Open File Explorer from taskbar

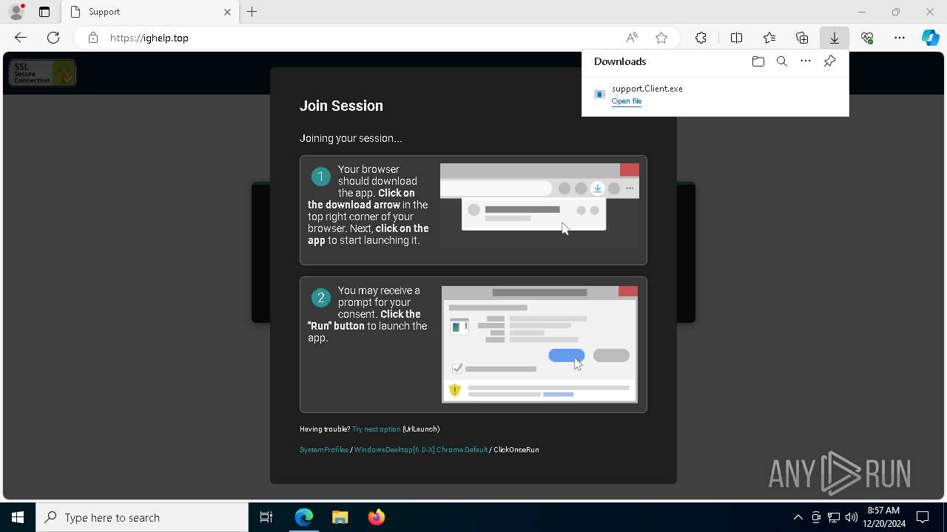(x=340, y=517)
